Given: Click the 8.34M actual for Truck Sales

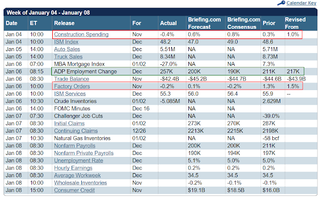Looking at the screenshot, I should click(168, 57).
